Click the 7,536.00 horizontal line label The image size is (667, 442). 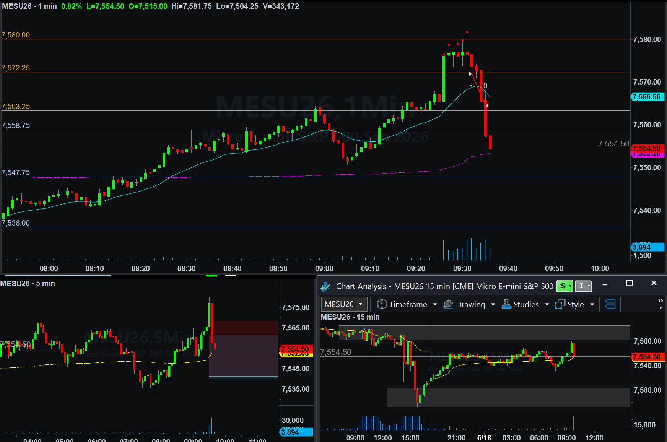coord(16,223)
